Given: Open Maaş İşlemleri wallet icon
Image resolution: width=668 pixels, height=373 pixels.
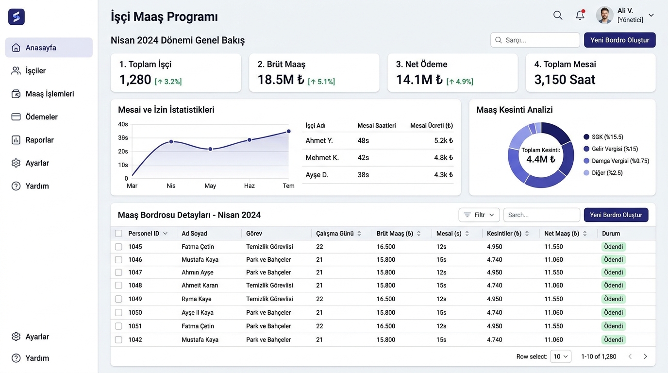Looking at the screenshot, I should (16, 94).
